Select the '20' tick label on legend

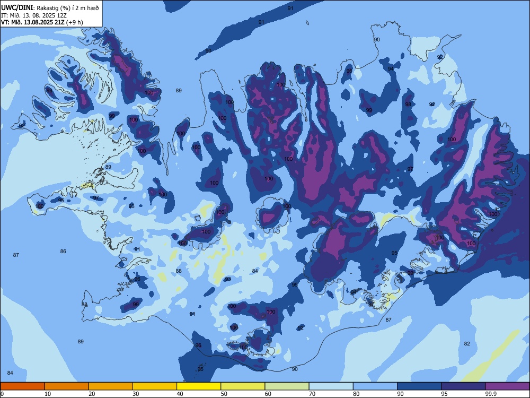[x=92, y=394]
